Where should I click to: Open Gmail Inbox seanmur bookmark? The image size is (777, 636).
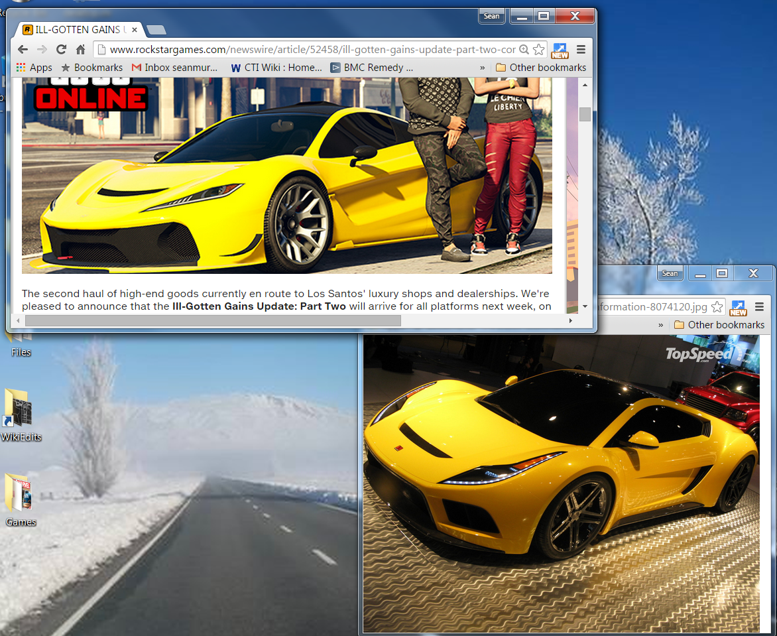pos(174,68)
